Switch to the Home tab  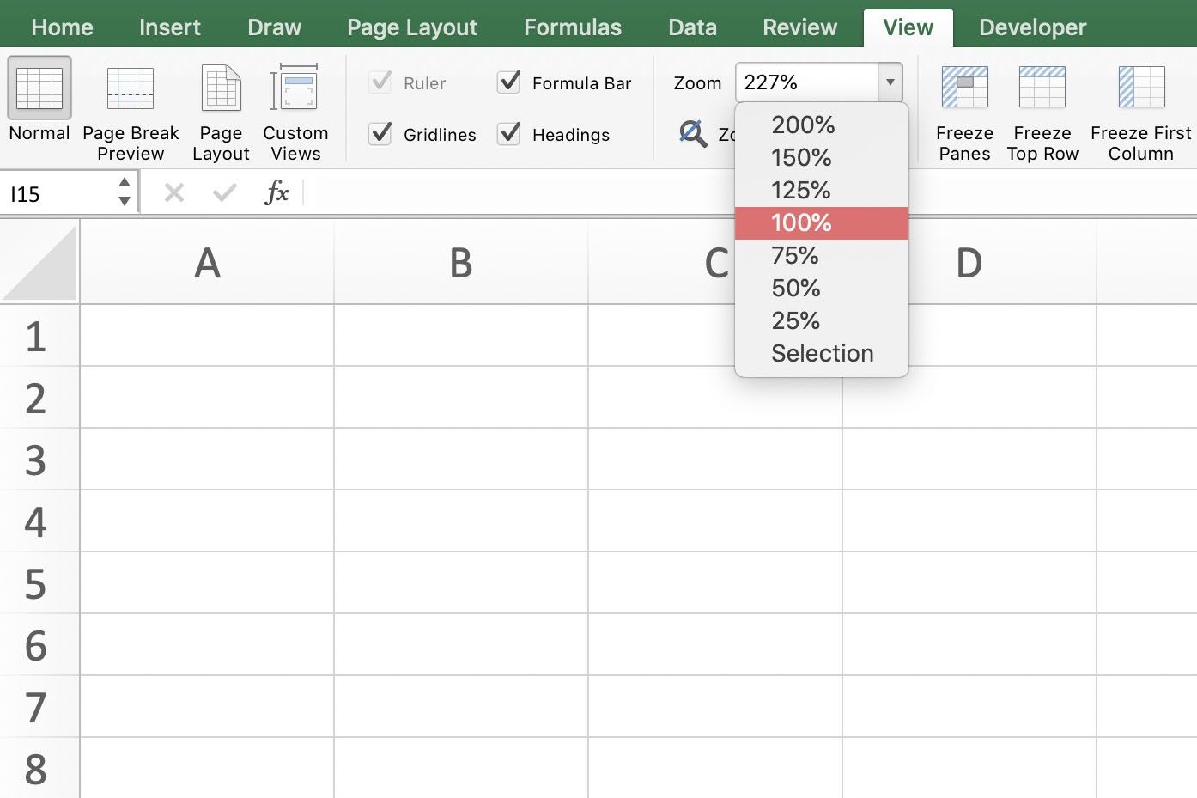(x=62, y=27)
